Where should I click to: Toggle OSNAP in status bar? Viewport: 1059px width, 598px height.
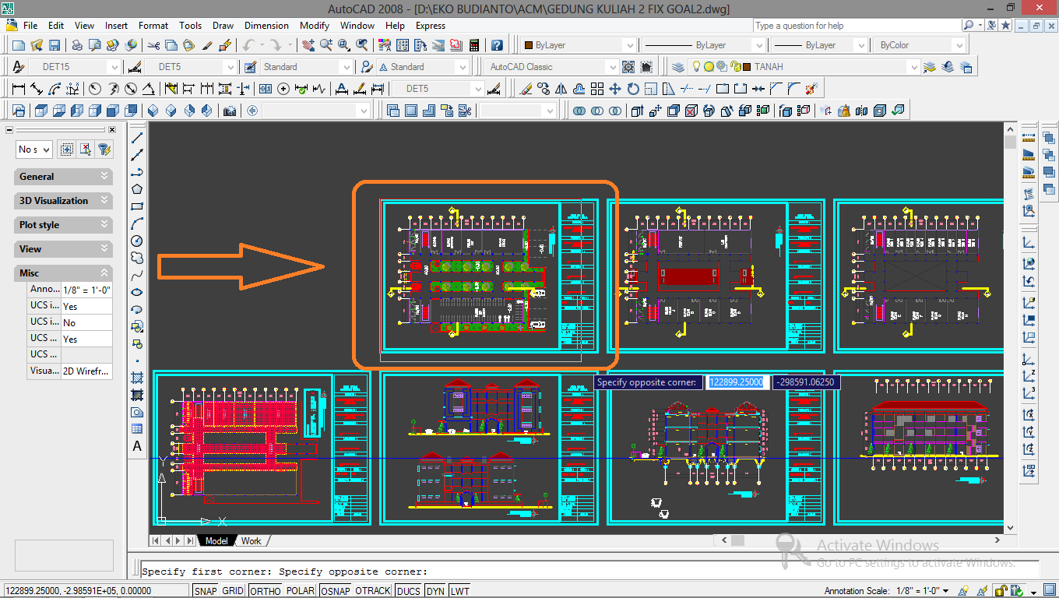[x=336, y=591]
